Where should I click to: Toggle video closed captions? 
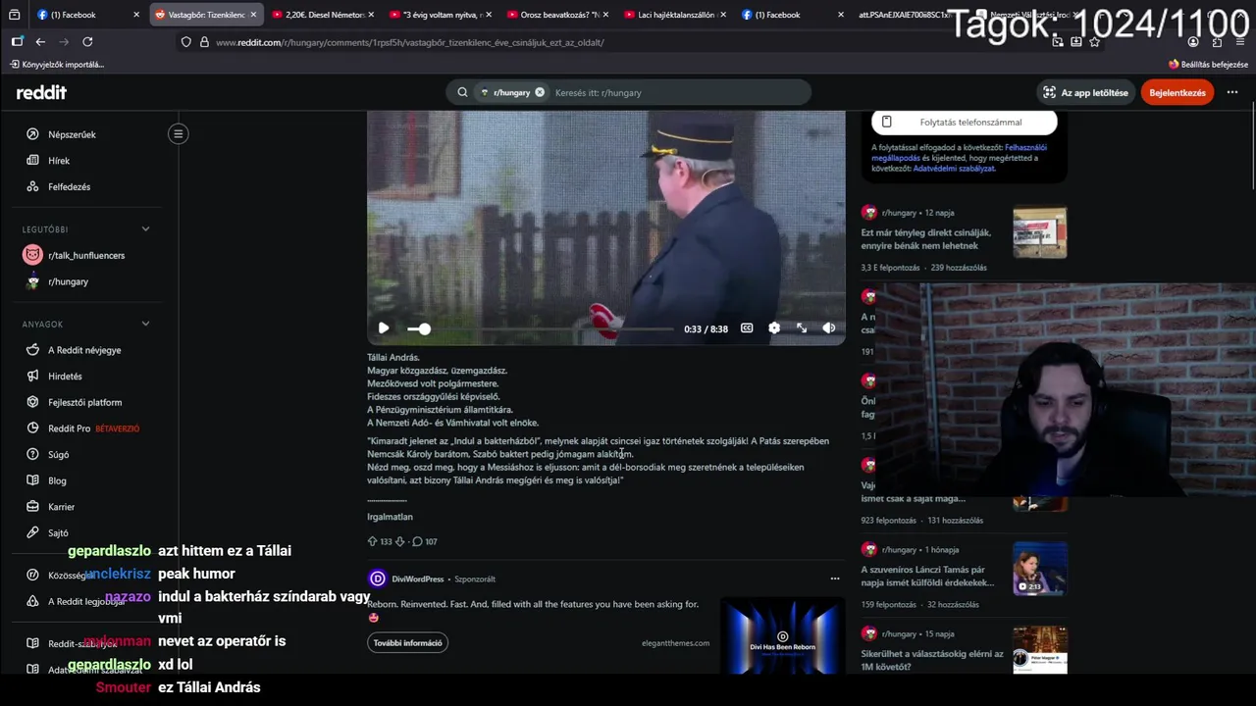click(747, 328)
